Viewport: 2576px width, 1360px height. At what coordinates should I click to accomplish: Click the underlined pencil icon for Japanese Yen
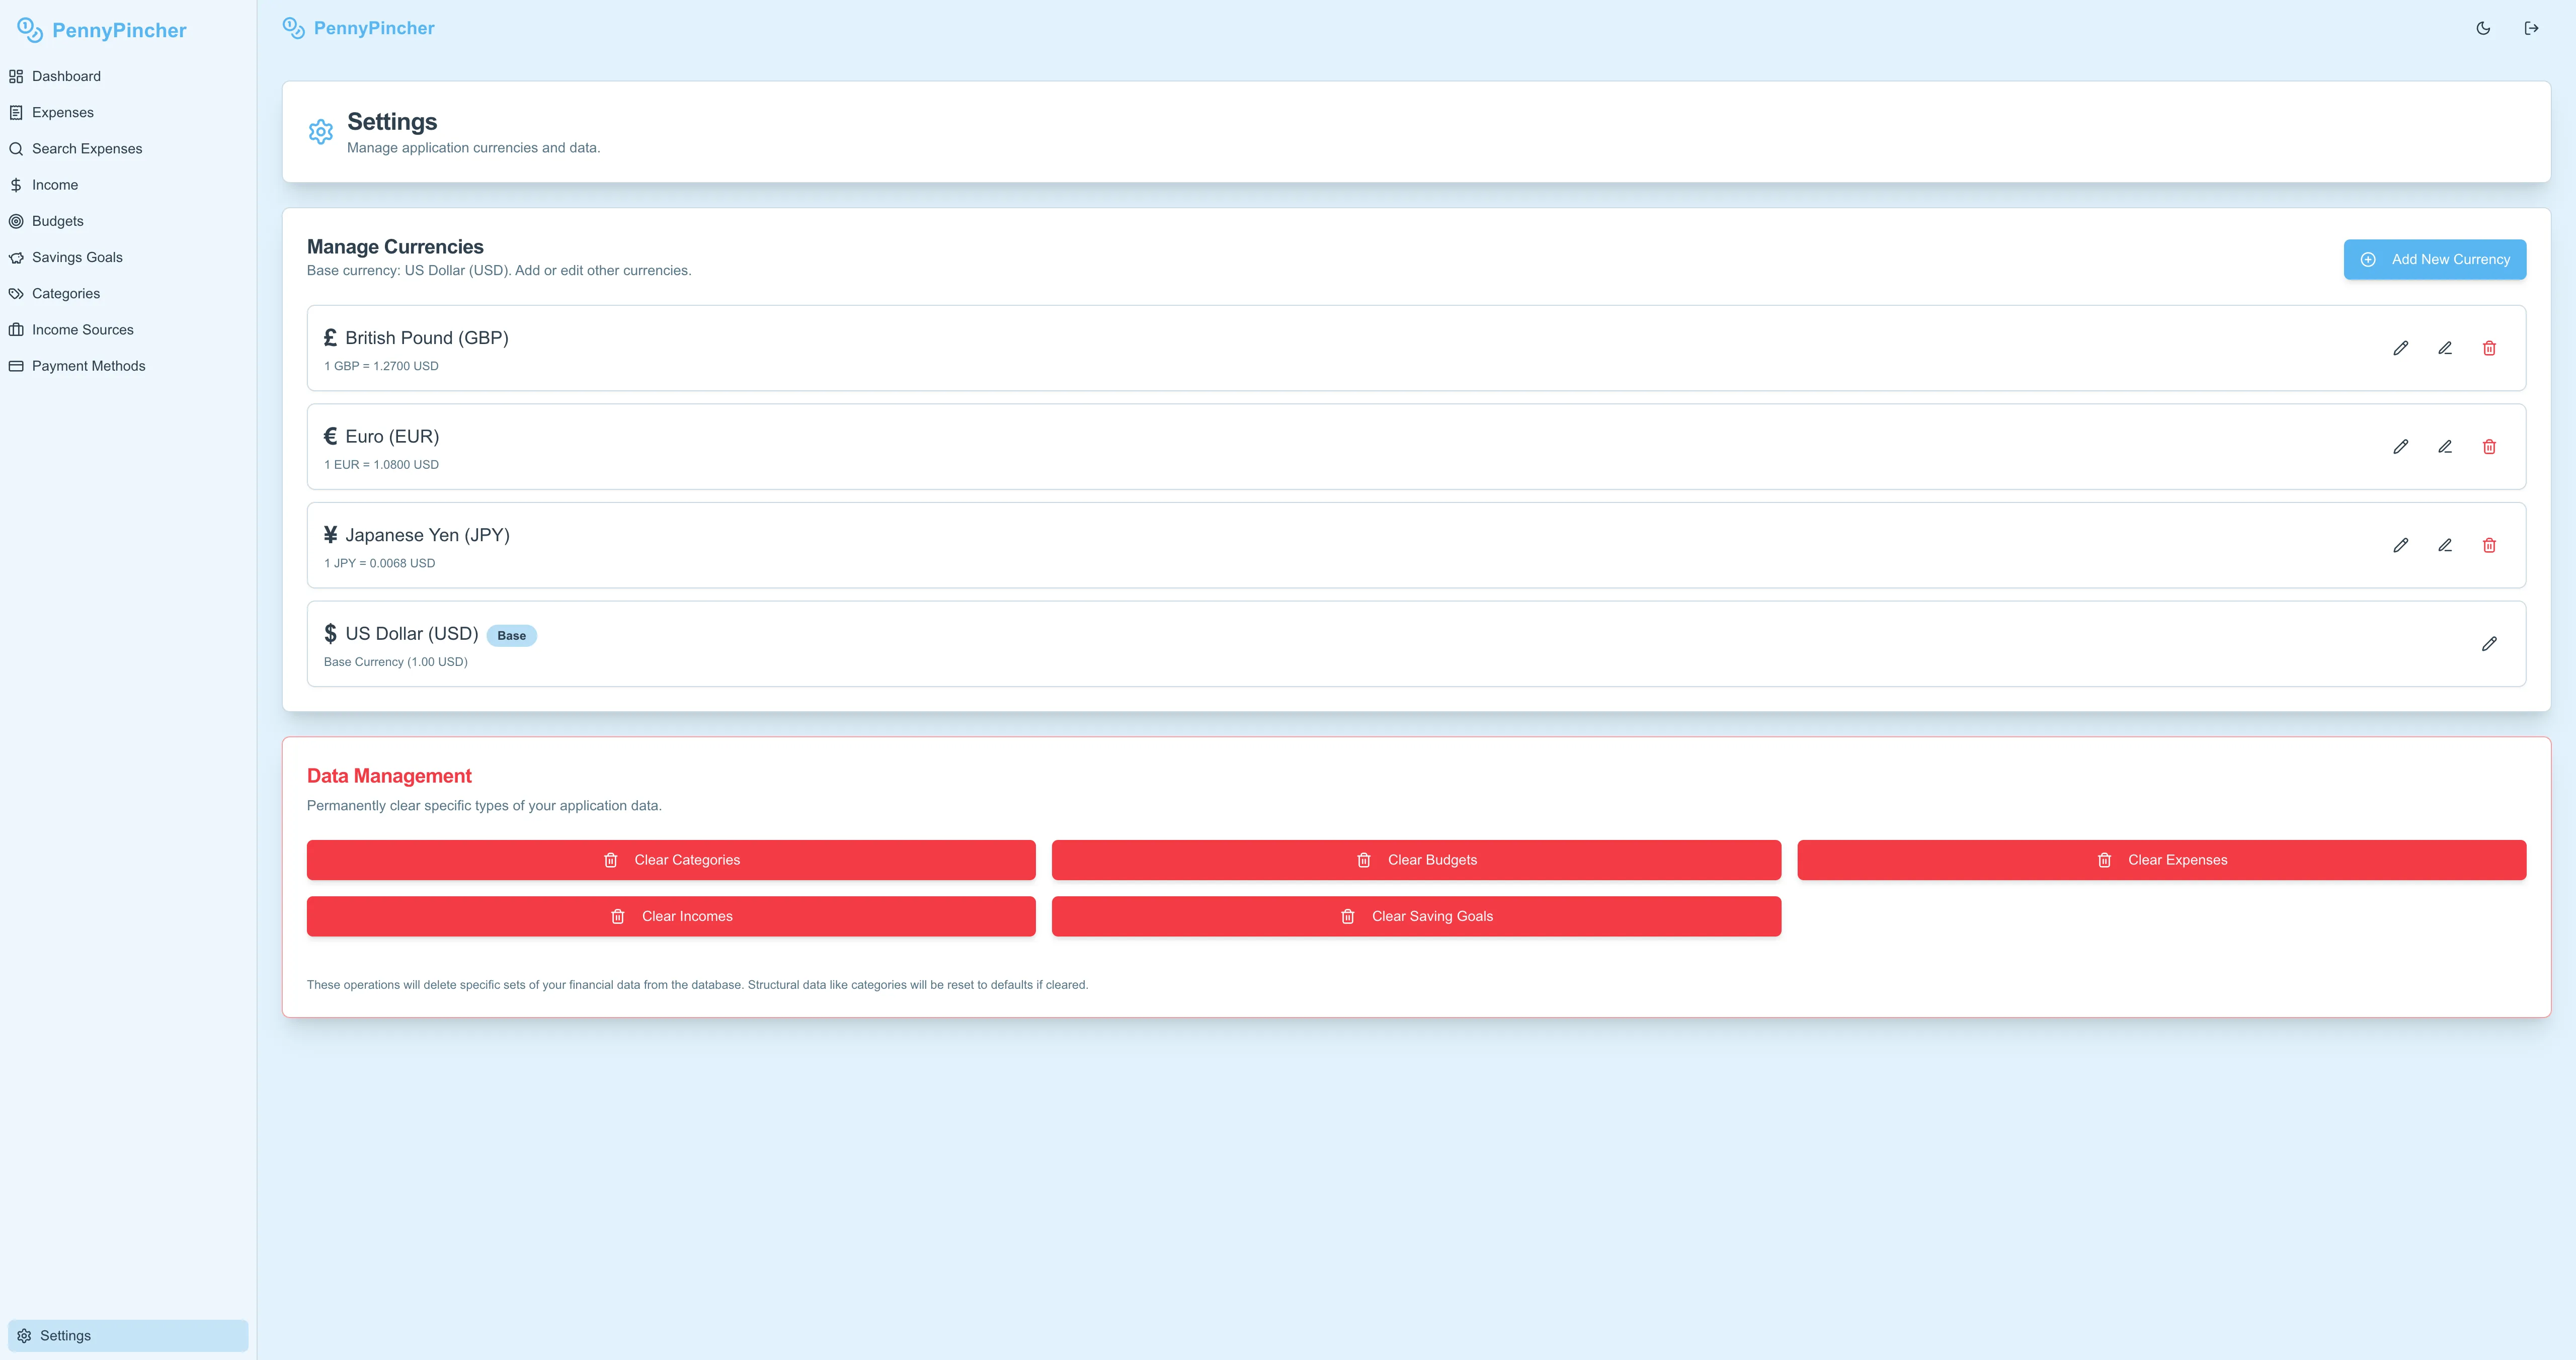pos(2445,545)
